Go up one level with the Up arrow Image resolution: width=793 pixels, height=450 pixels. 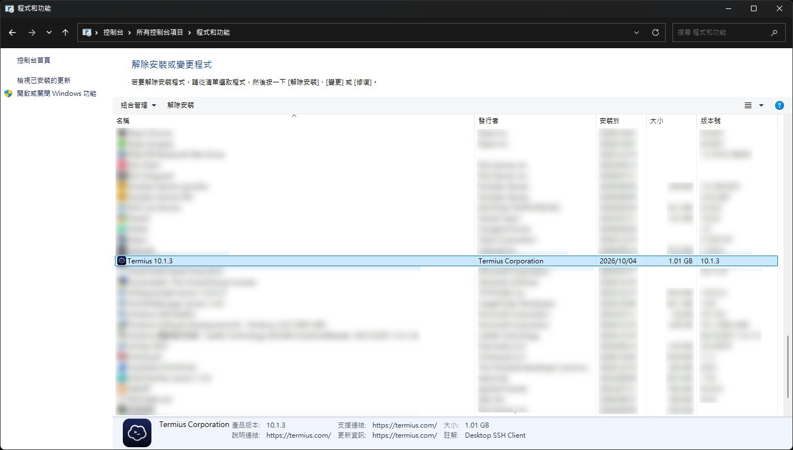(x=66, y=33)
